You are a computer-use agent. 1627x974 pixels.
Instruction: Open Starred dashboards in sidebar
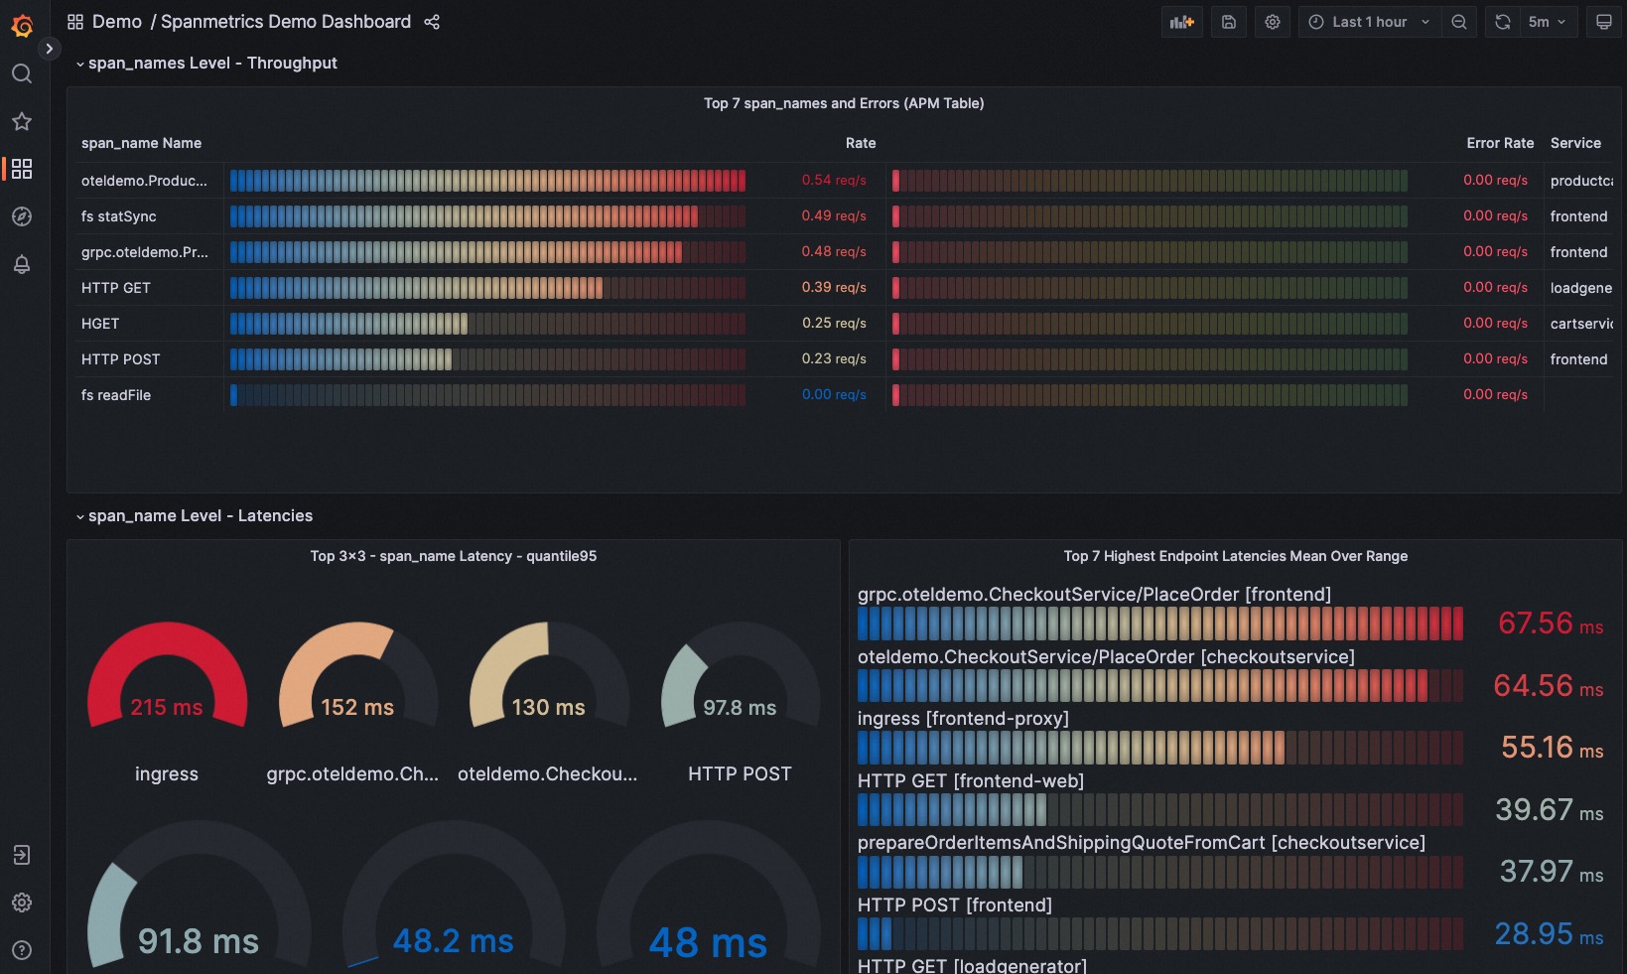22,121
